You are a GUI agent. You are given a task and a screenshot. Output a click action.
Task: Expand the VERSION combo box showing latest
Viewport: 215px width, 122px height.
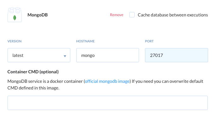[39, 55]
